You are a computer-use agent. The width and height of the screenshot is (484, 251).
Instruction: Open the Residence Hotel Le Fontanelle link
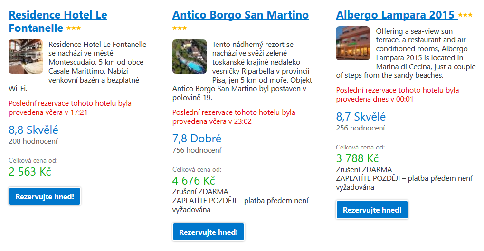click(58, 21)
